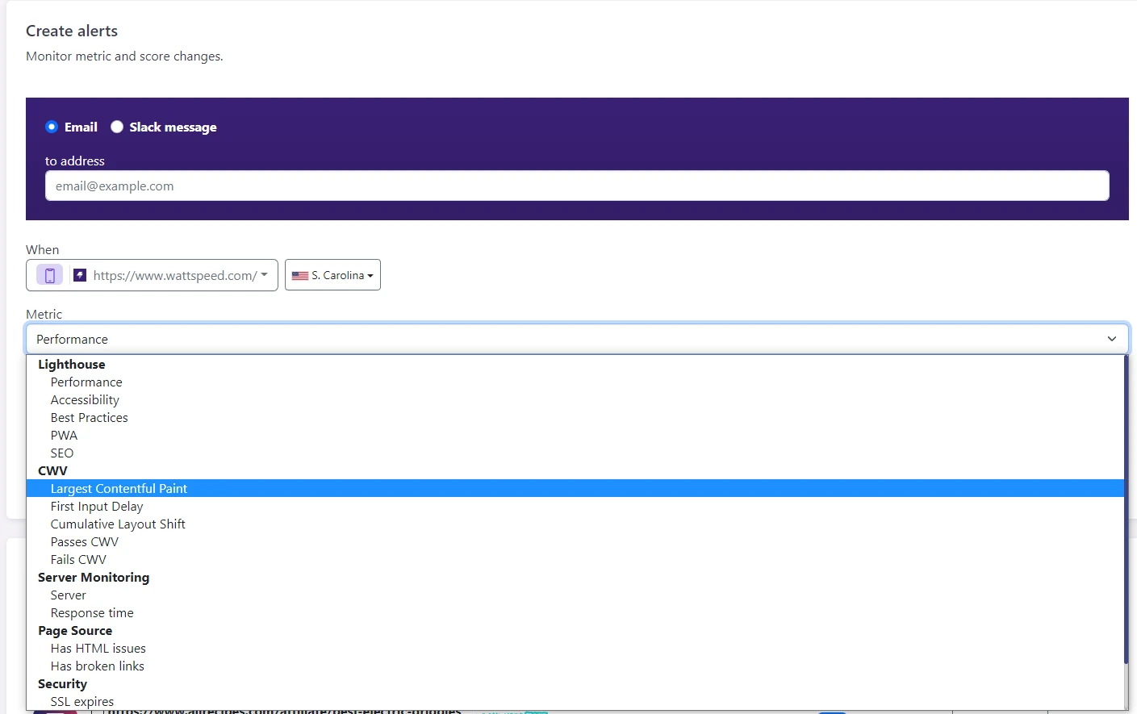Click the US flag icon
The height and width of the screenshot is (714, 1137).
tap(300, 275)
